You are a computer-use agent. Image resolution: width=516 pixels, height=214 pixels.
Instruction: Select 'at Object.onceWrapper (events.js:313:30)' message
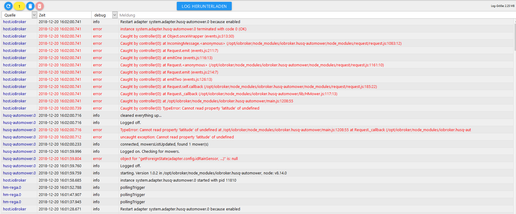(177, 36)
